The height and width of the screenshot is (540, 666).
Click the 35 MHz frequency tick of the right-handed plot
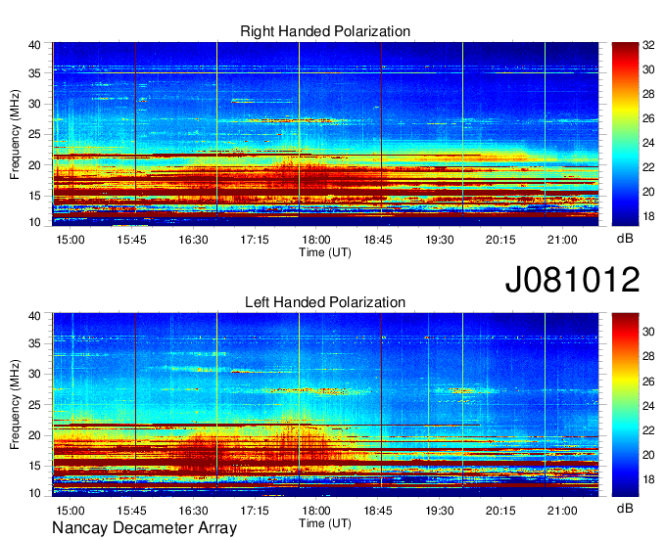point(35,73)
